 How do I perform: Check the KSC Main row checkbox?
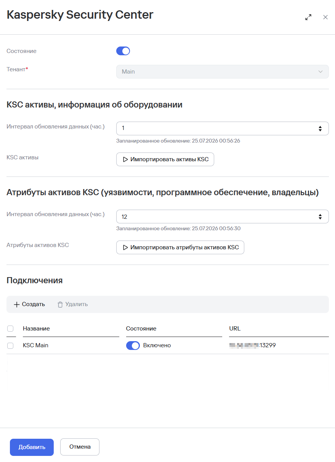(11, 345)
